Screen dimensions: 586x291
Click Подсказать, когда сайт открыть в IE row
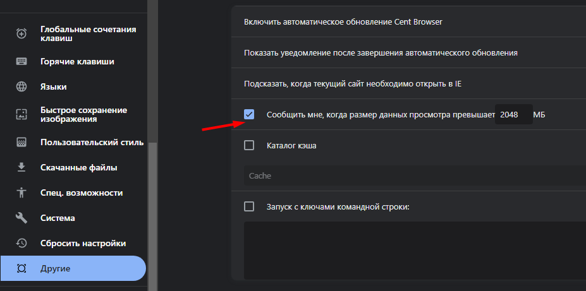point(408,83)
